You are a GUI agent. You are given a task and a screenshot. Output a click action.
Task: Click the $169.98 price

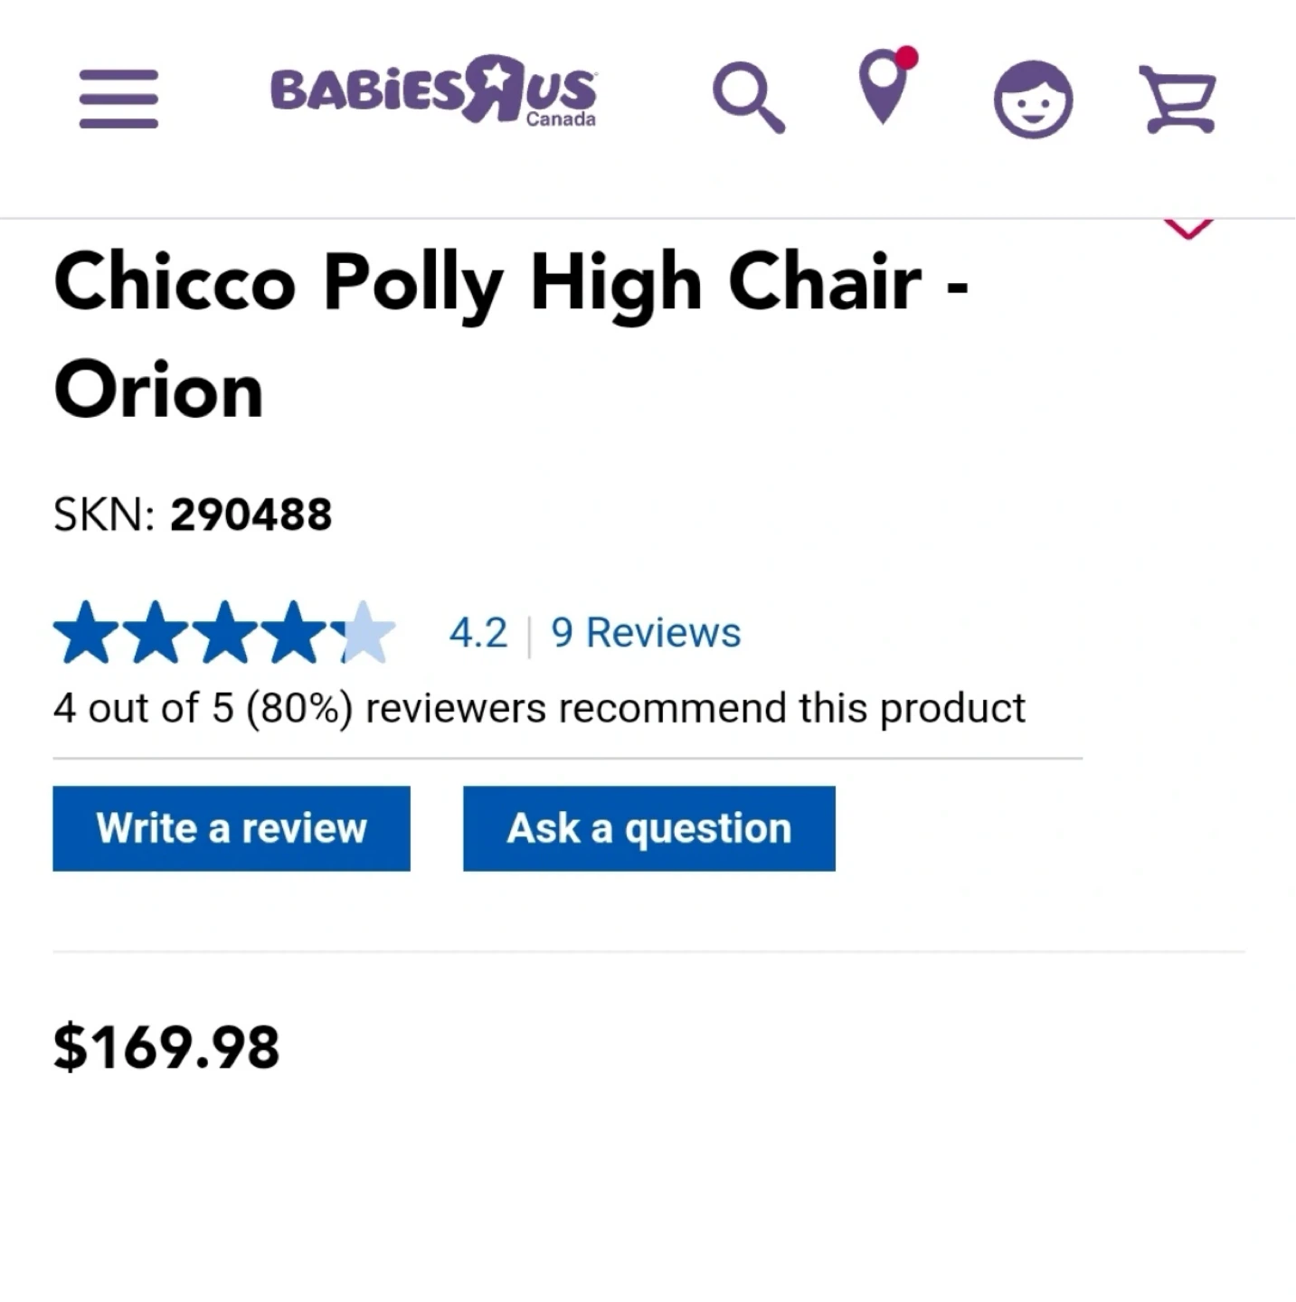point(166,1047)
